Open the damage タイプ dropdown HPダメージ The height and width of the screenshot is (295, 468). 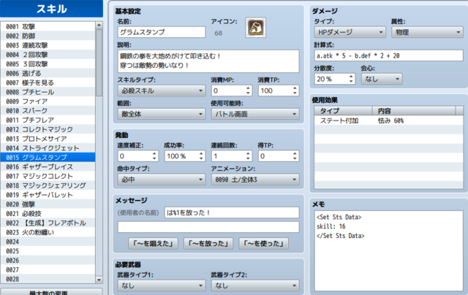click(x=350, y=32)
